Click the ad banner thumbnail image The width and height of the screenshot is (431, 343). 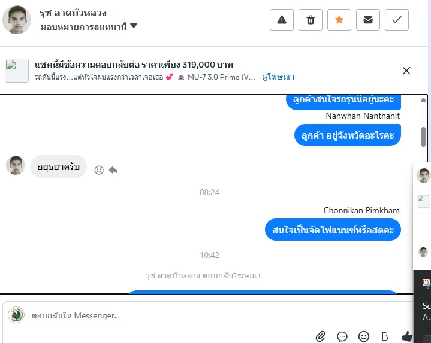(x=17, y=71)
